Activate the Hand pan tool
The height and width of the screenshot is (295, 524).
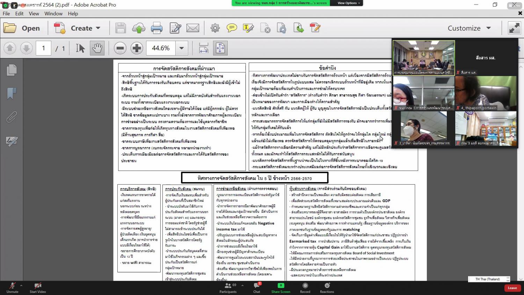97,48
